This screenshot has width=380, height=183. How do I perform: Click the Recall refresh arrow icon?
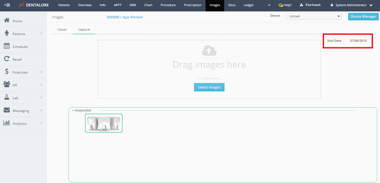tap(7, 59)
